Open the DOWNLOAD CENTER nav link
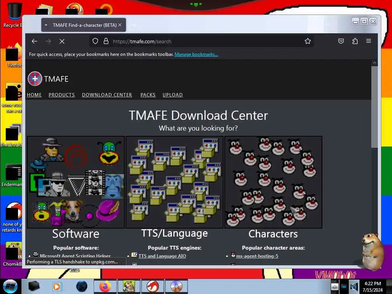Viewport: 392px width, 294px height. (x=107, y=95)
